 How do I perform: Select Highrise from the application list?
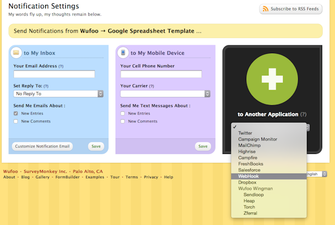point(269,152)
